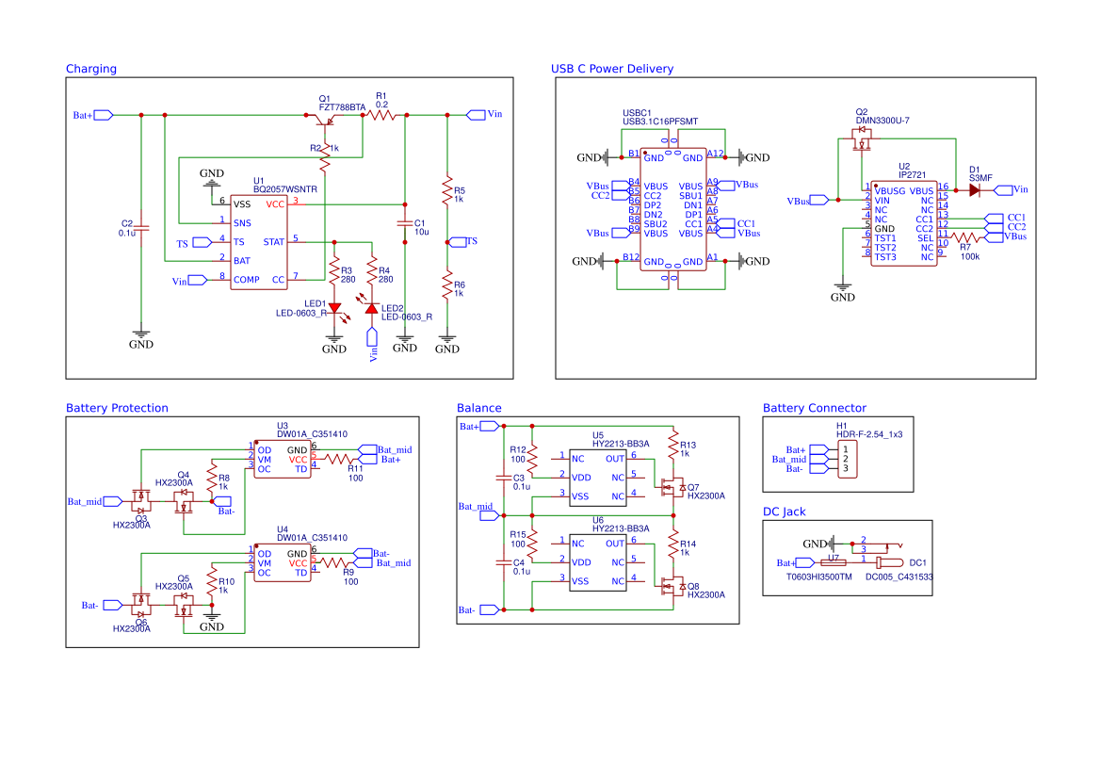Select the U2 IP2721 chip body
Screen dimensions: 1101x780
902,223
